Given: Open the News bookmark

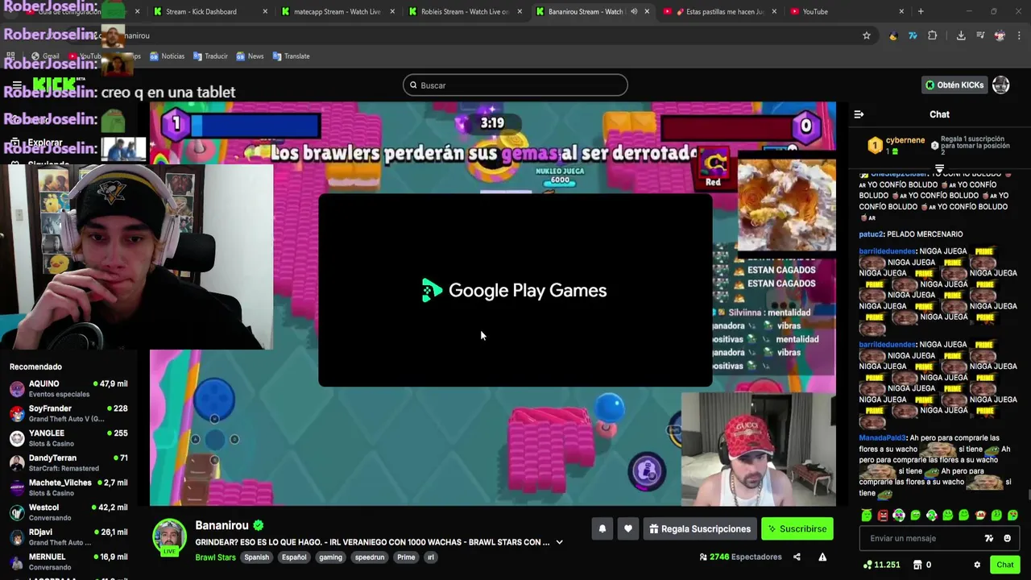Looking at the screenshot, I should (250, 56).
